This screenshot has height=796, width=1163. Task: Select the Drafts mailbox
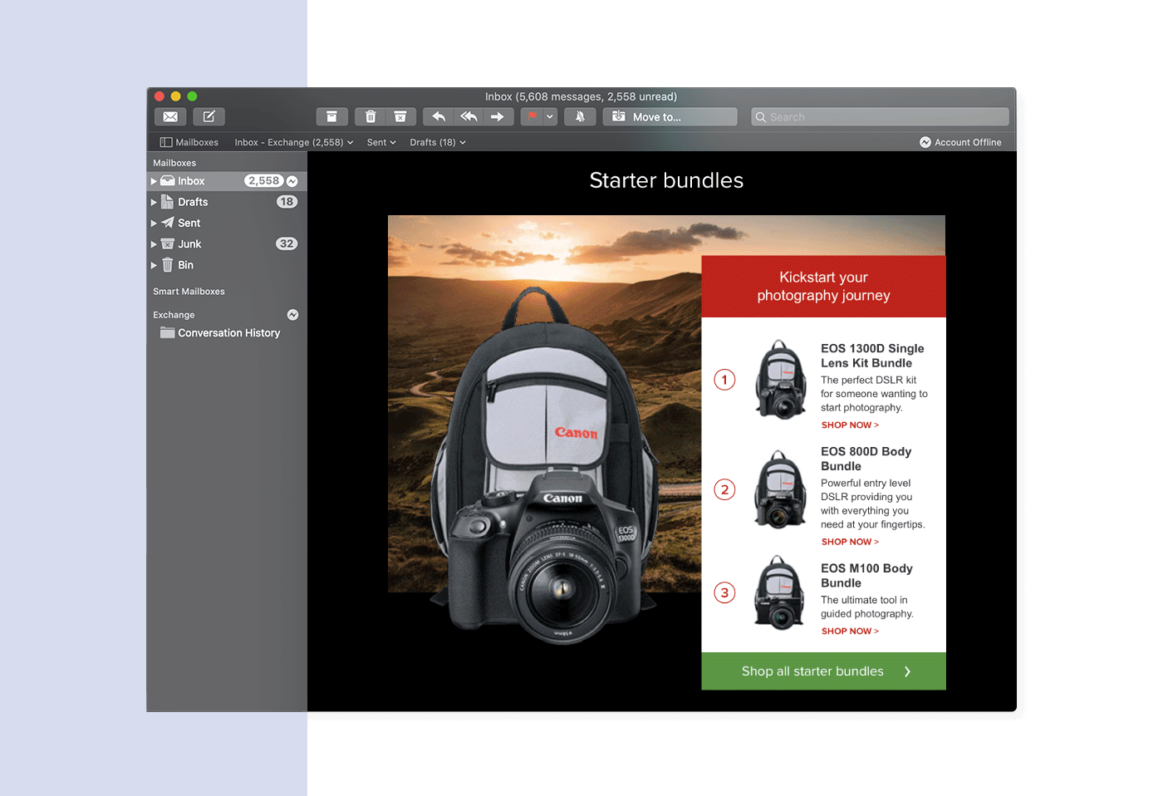pos(227,202)
